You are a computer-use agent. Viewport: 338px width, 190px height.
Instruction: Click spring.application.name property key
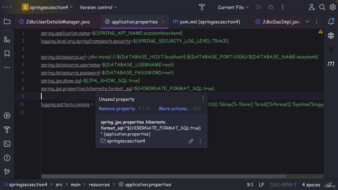65,33
